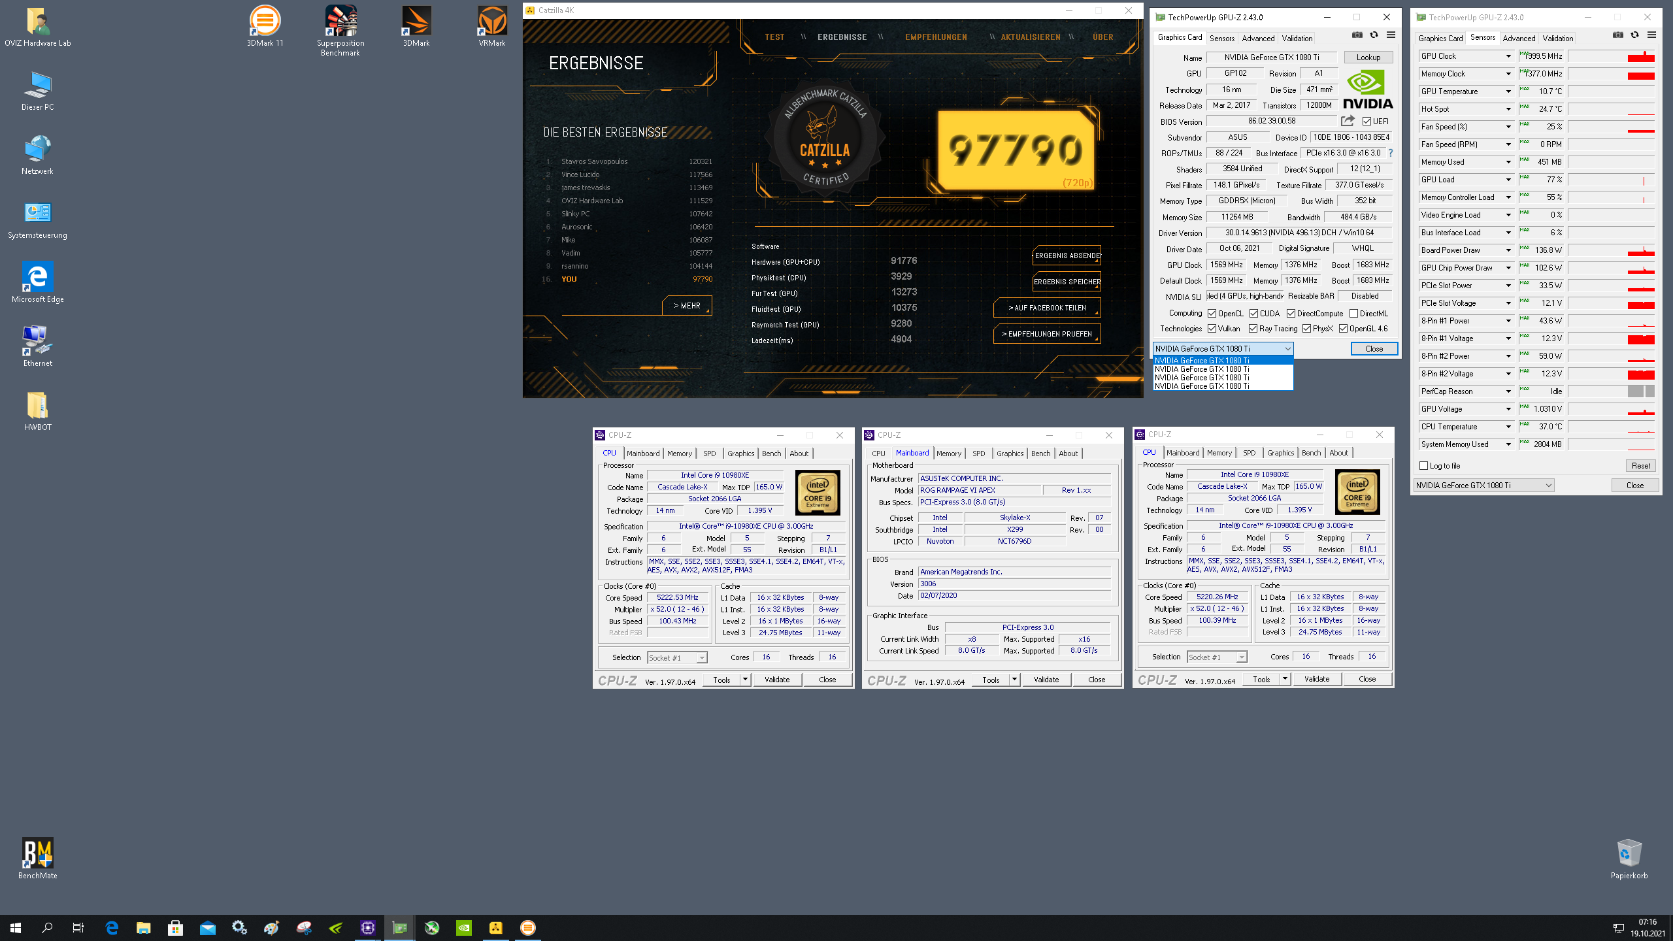The height and width of the screenshot is (941, 1673).
Task: Open Validation tab in GPU-Z Graphics Card window
Action: (x=1297, y=39)
